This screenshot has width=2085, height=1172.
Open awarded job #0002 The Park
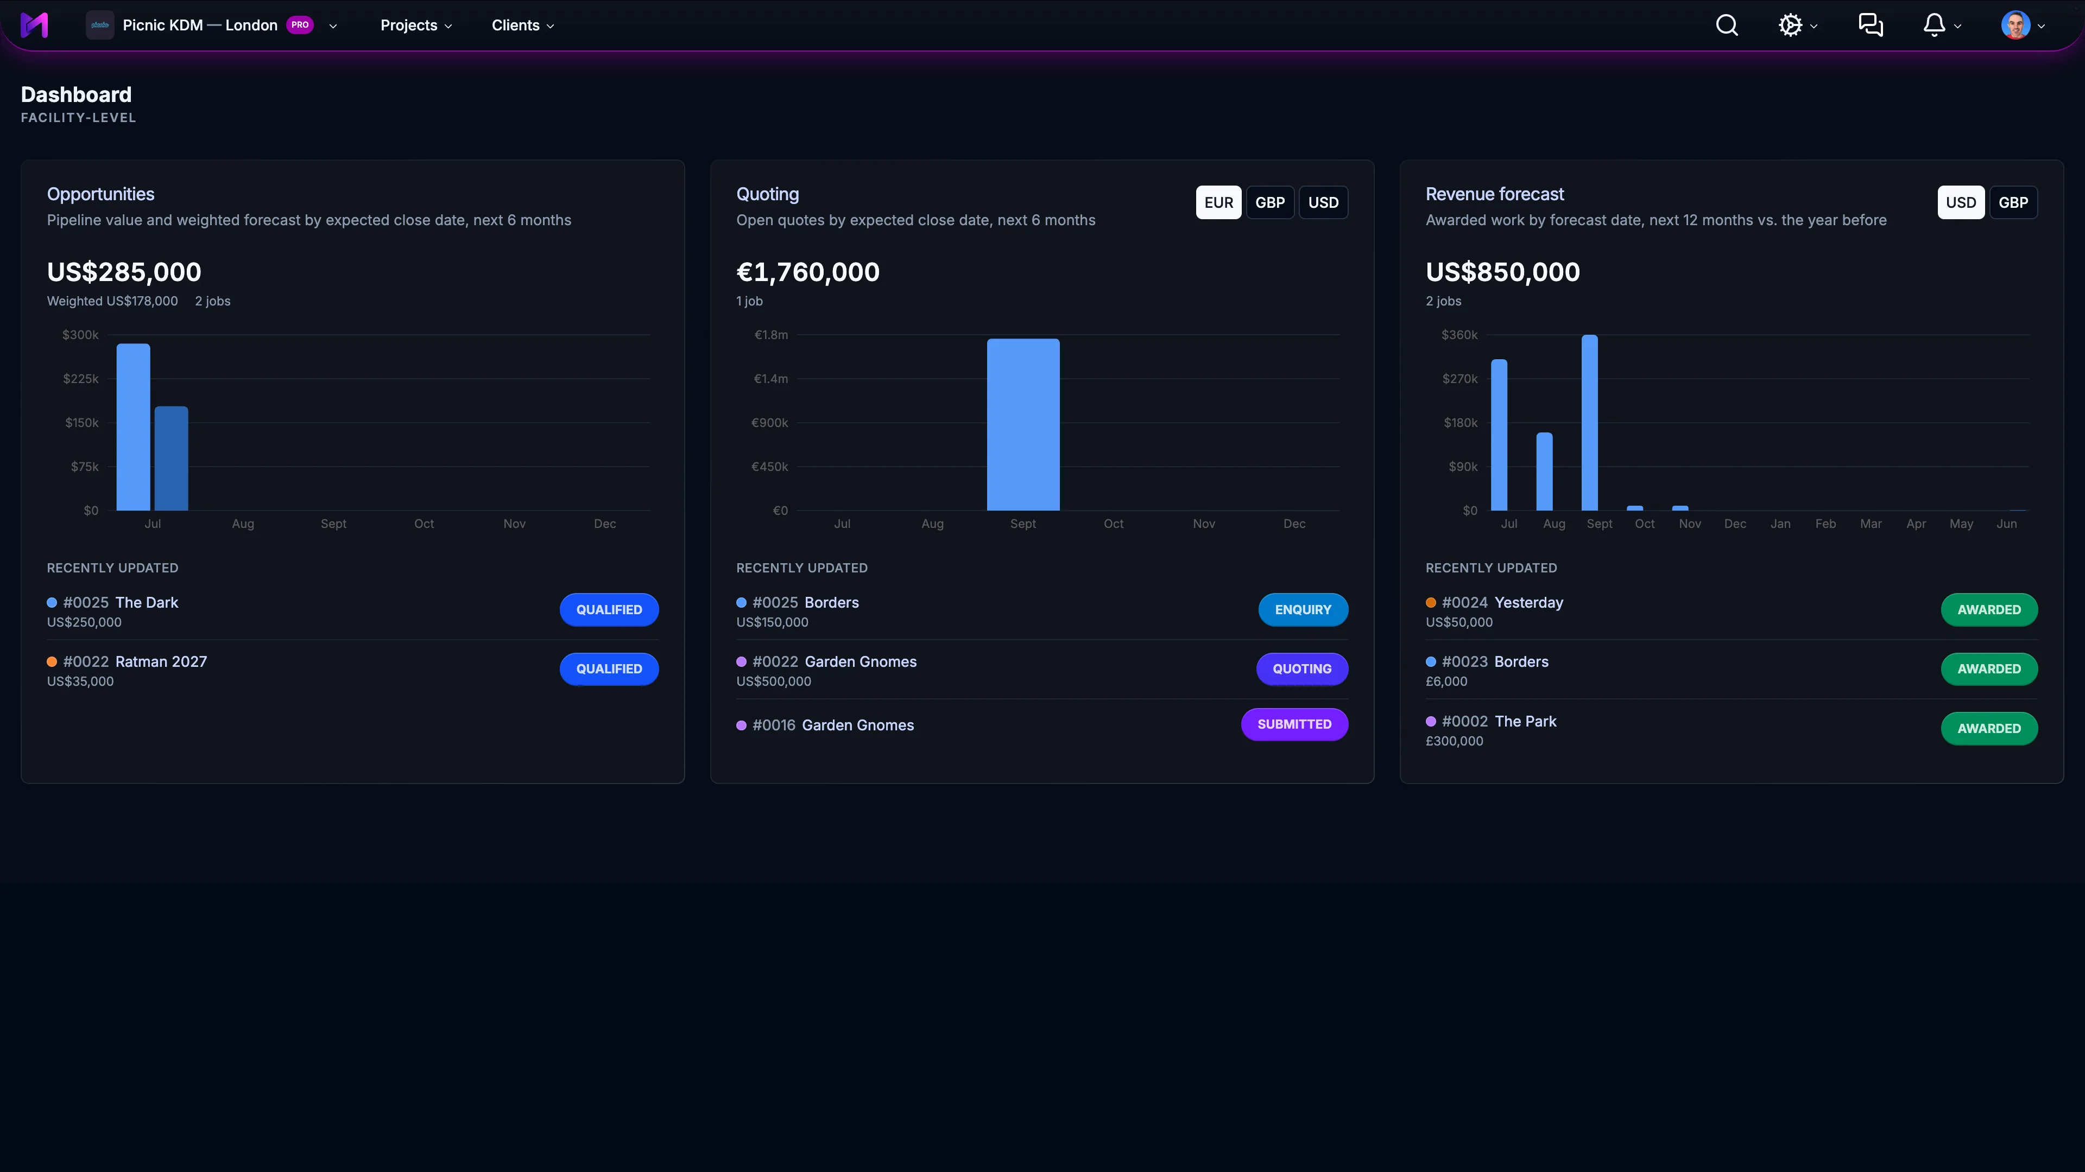click(1499, 722)
